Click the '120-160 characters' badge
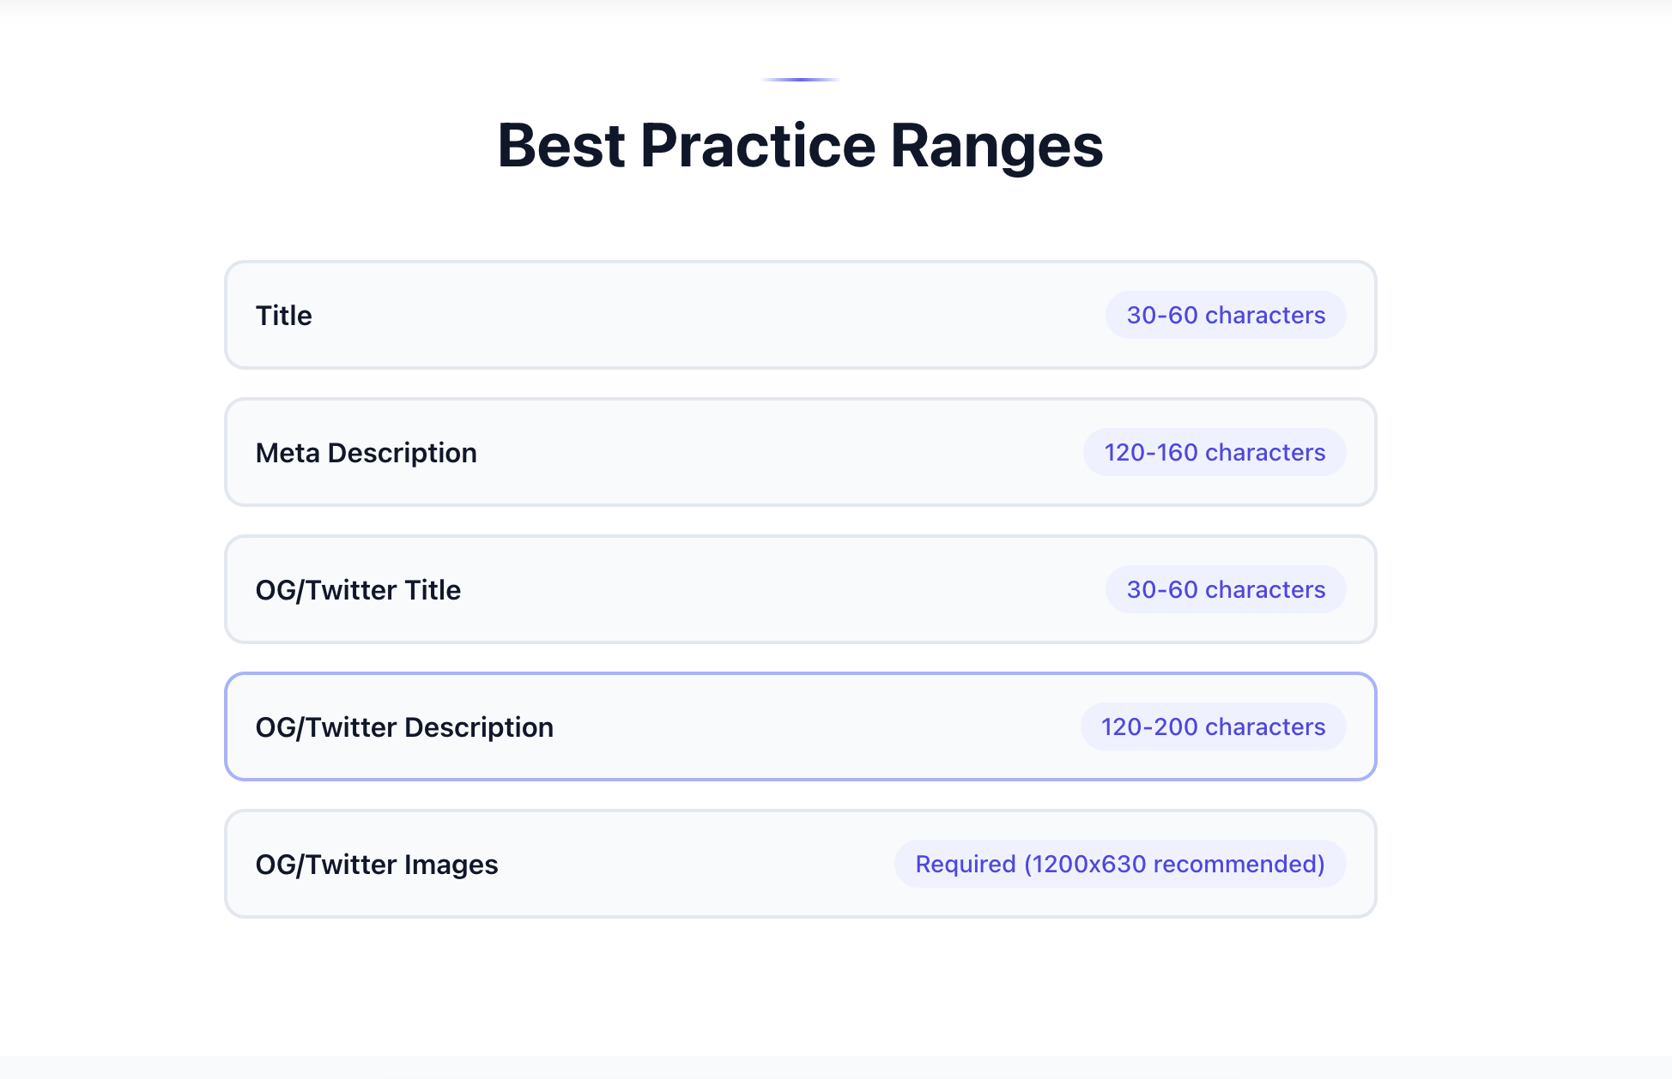This screenshot has width=1672, height=1079. point(1214,453)
